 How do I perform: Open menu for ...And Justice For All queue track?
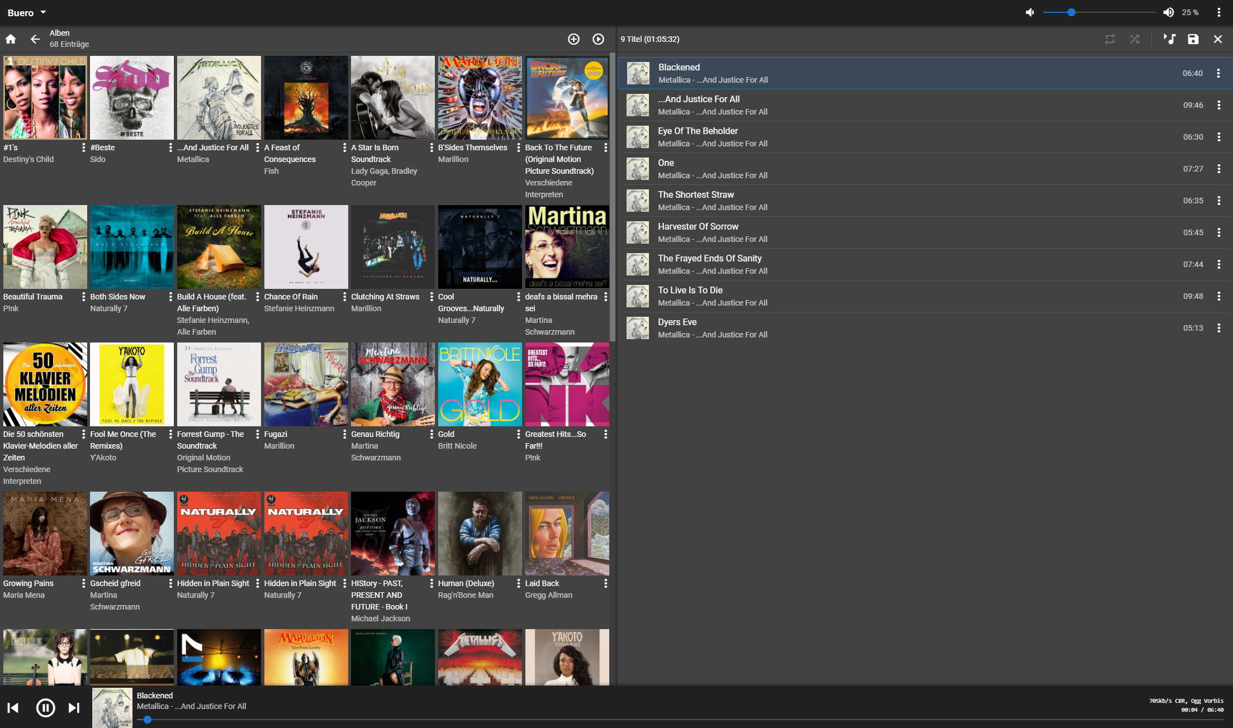point(1218,105)
